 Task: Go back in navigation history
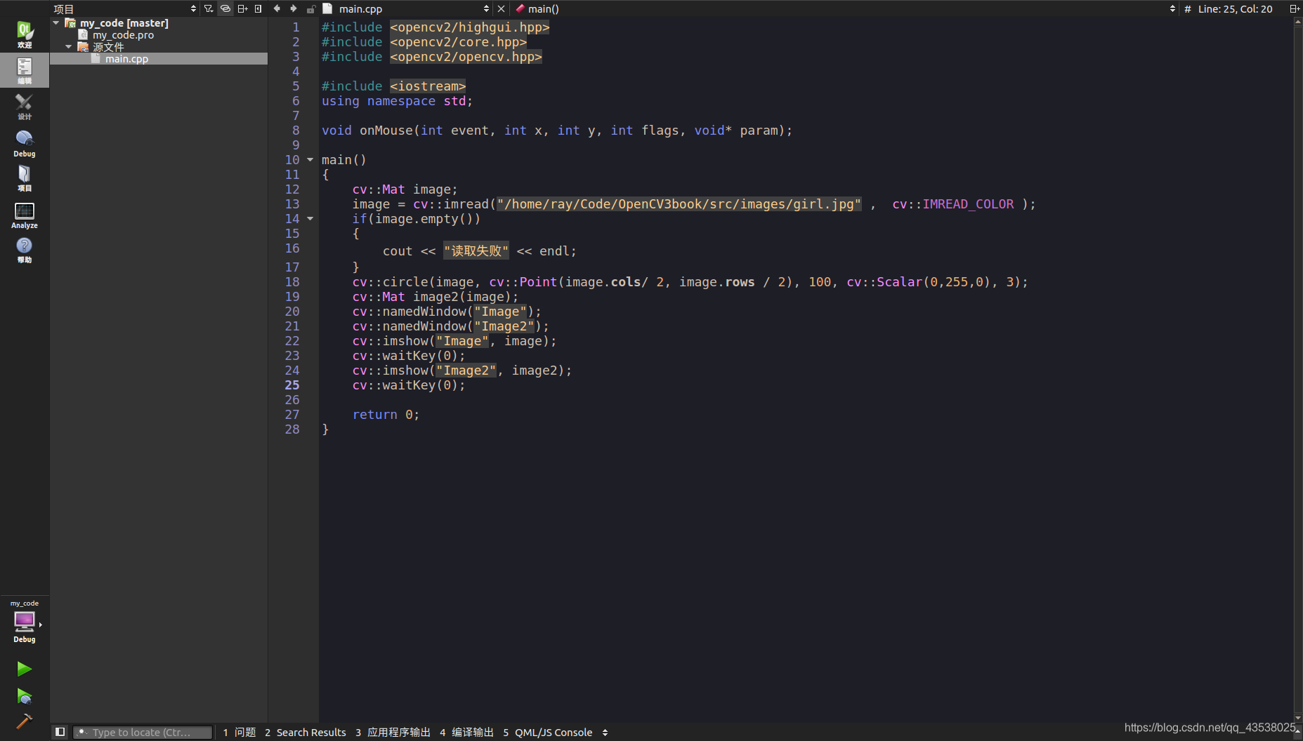tap(277, 8)
